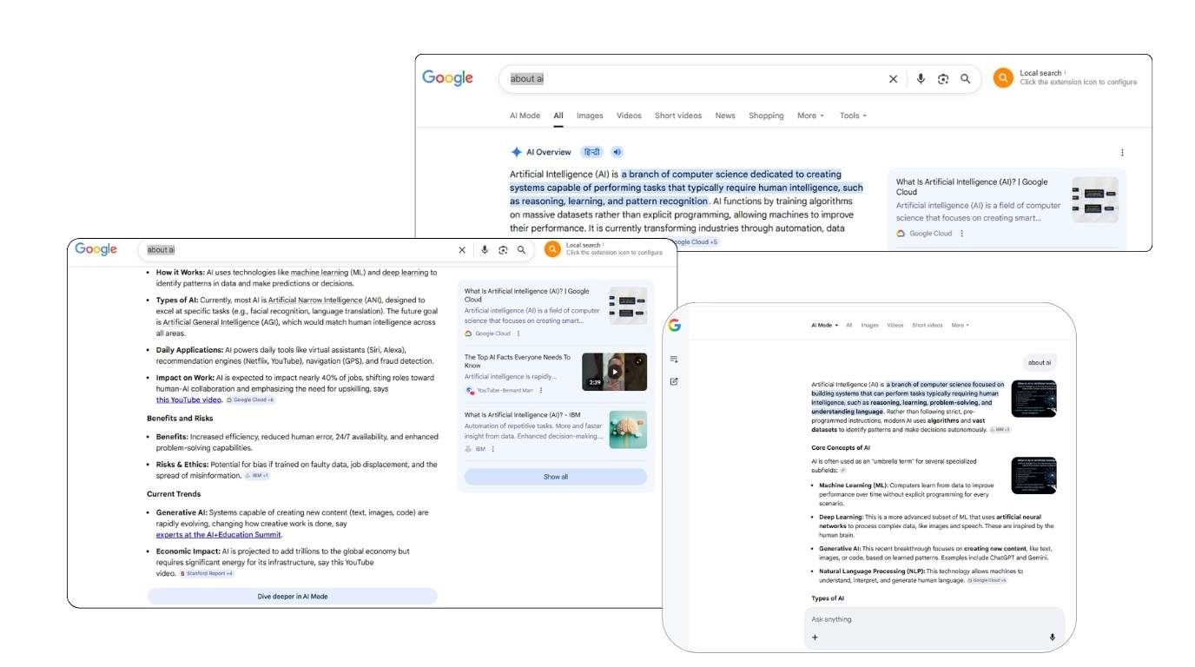Open the three-dot menu next to Google Cloud, left window
1195x667 pixels.
tap(518, 333)
